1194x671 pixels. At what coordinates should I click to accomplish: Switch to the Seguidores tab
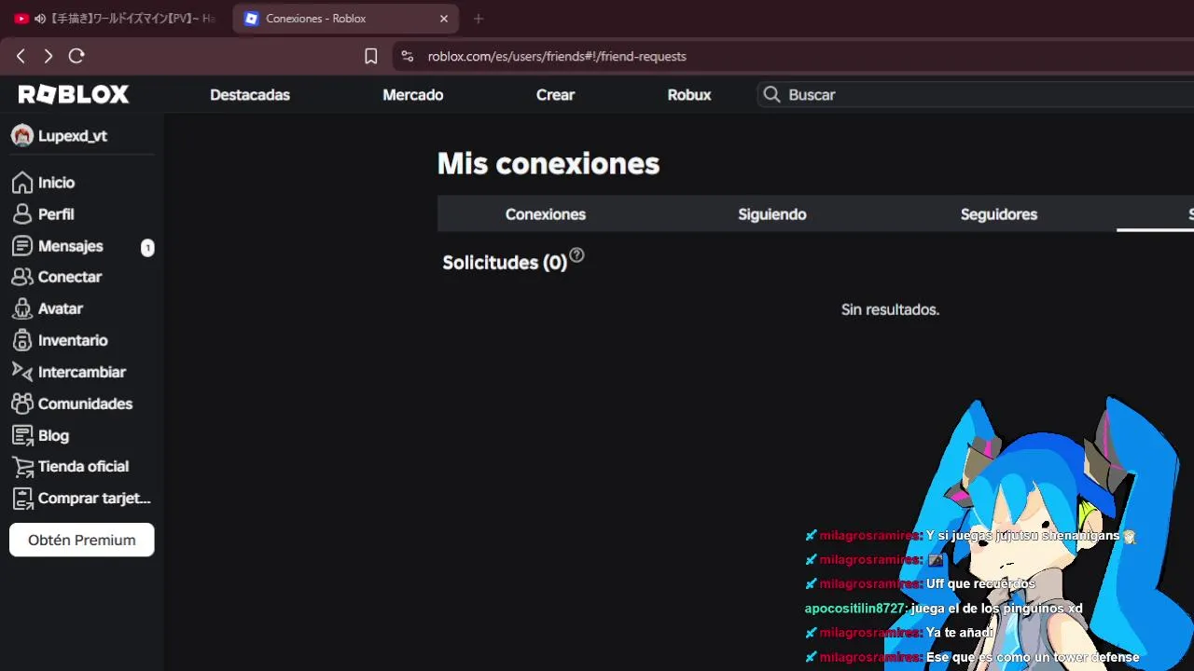point(999,214)
